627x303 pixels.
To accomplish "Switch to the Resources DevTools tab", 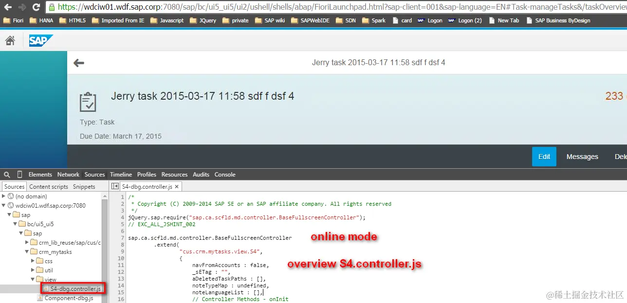I will (x=174, y=175).
